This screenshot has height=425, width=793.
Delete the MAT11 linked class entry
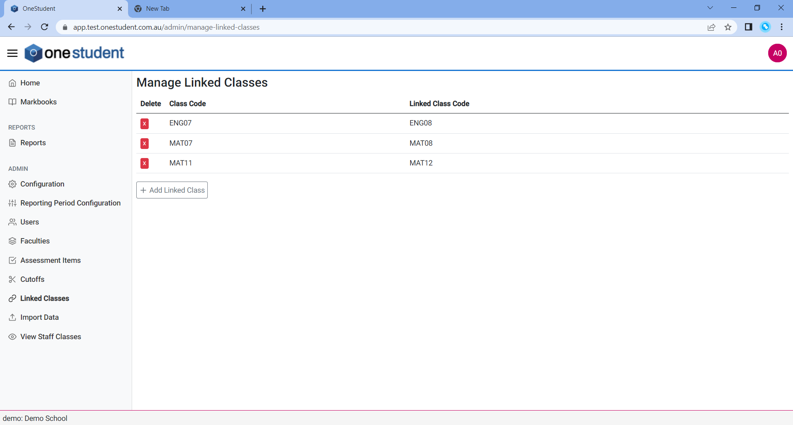tap(144, 163)
